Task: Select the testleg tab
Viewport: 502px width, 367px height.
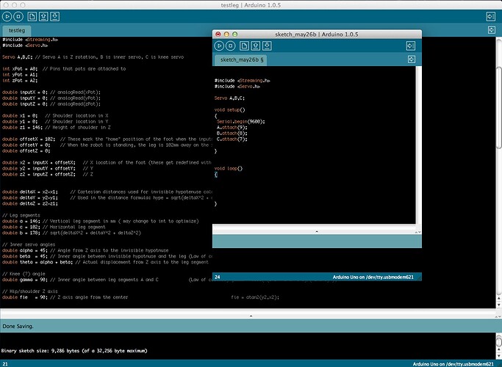Action: [x=17, y=30]
